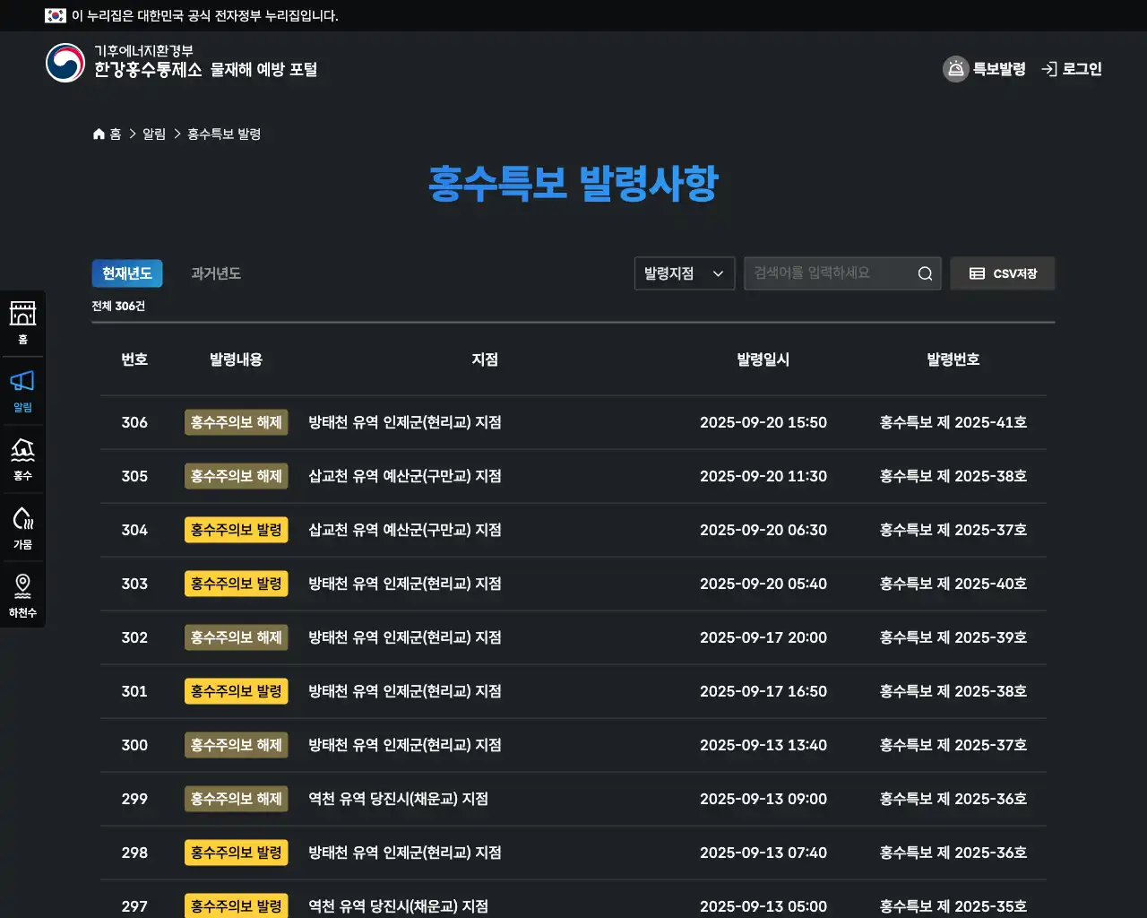Expand the 발령지점 selector chevron
This screenshot has height=918, width=1147.
coord(717,273)
